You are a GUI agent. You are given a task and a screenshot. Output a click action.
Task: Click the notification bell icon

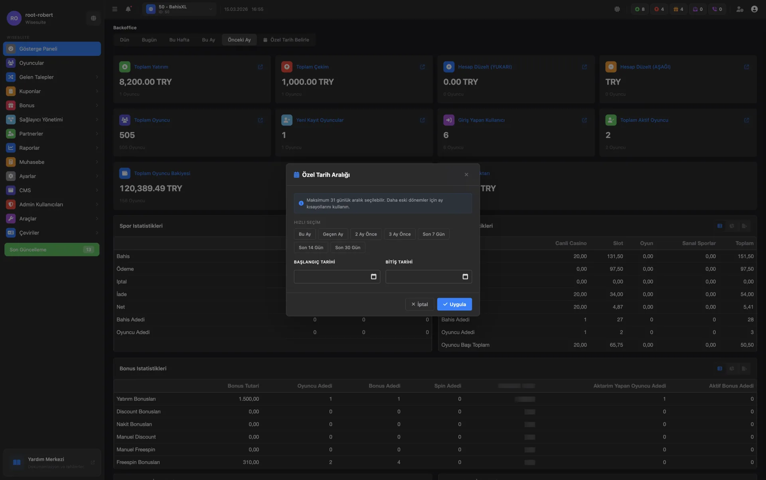(128, 9)
